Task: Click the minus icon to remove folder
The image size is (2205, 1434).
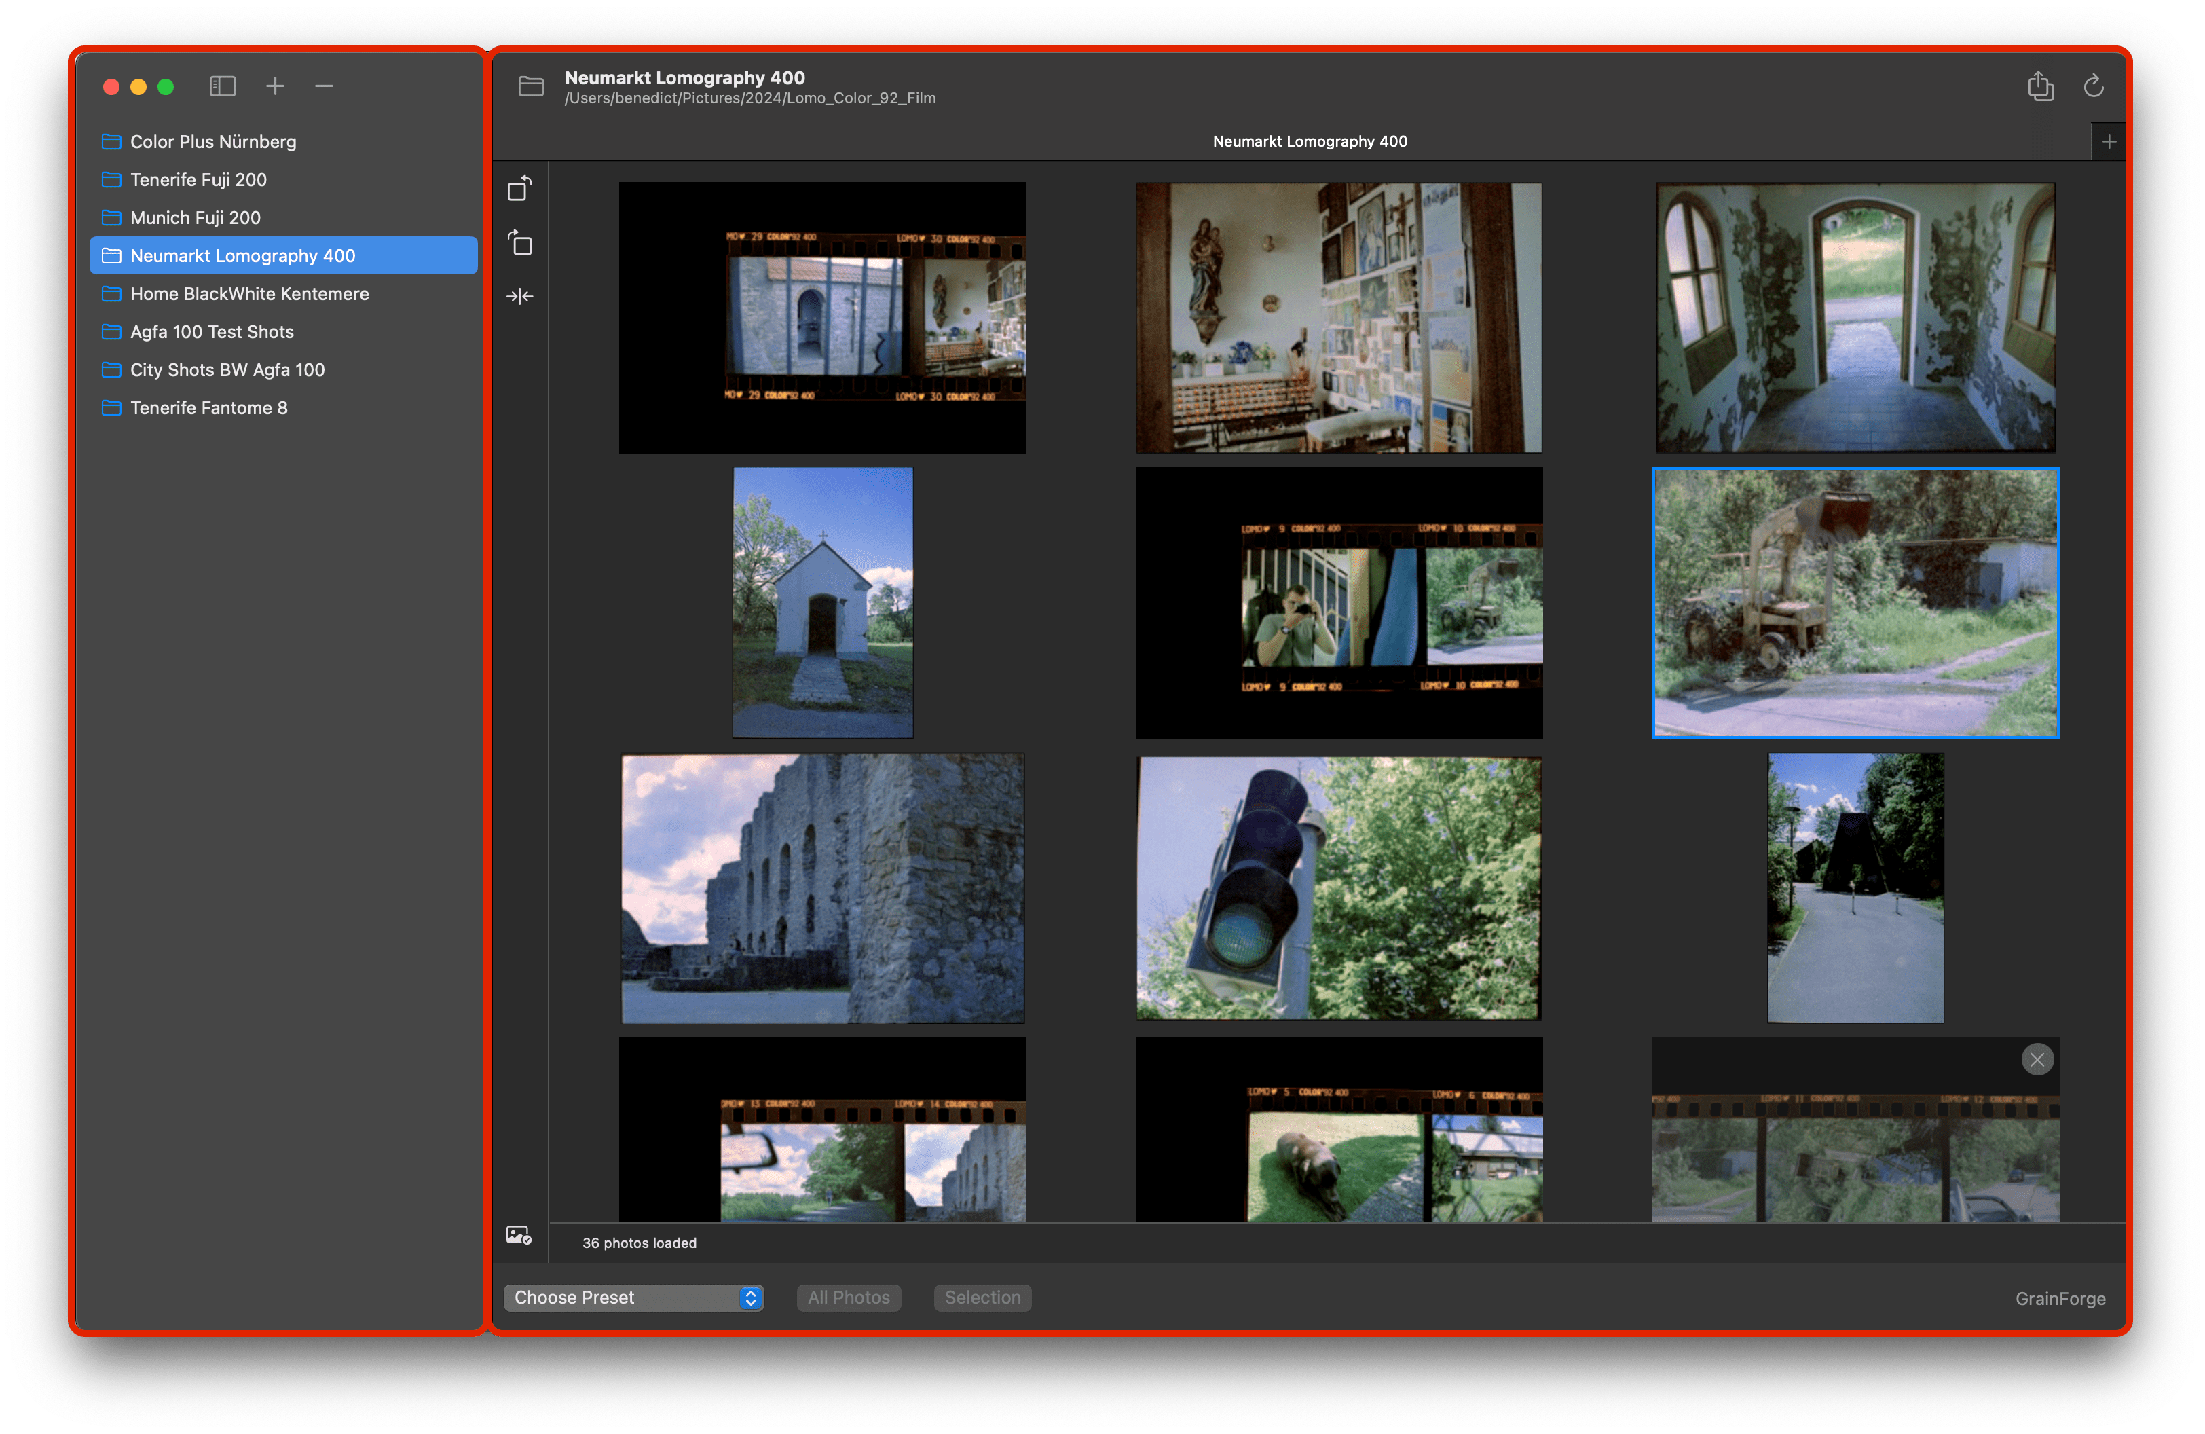Action: 323,86
